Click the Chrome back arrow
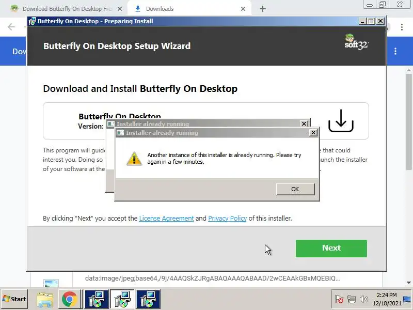413x310 pixels. pyautogui.click(x=11, y=27)
